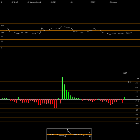Click the 'SI(TM)' header label
Viewport: 140px width, 140px height.
(x=53, y=2)
